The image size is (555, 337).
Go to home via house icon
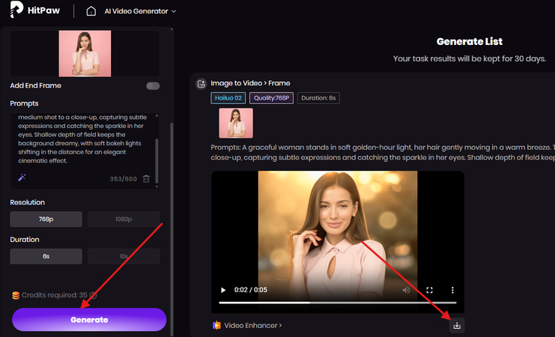(91, 11)
